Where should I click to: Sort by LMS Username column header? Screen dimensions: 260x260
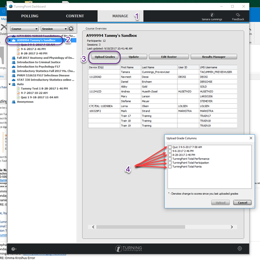(x=218, y=68)
